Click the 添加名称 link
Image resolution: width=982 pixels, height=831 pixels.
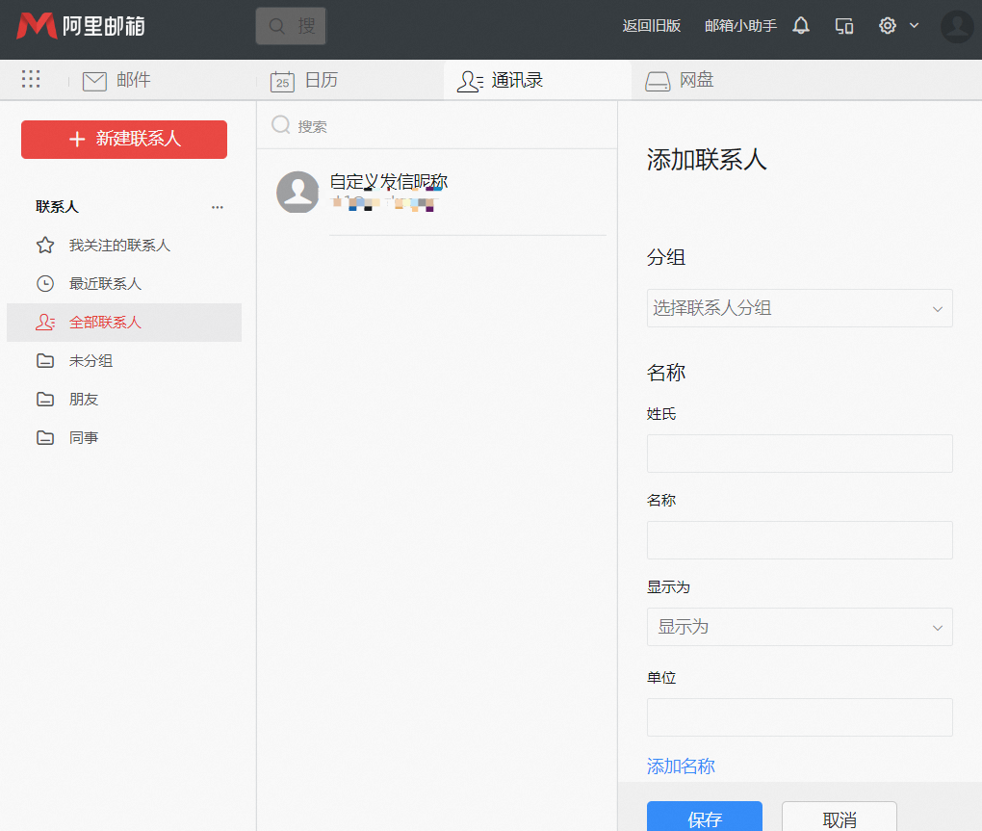(681, 766)
